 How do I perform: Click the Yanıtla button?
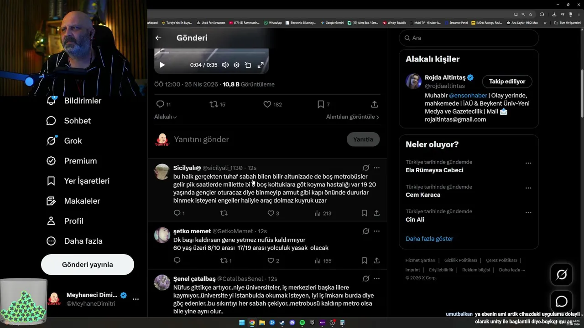363,139
